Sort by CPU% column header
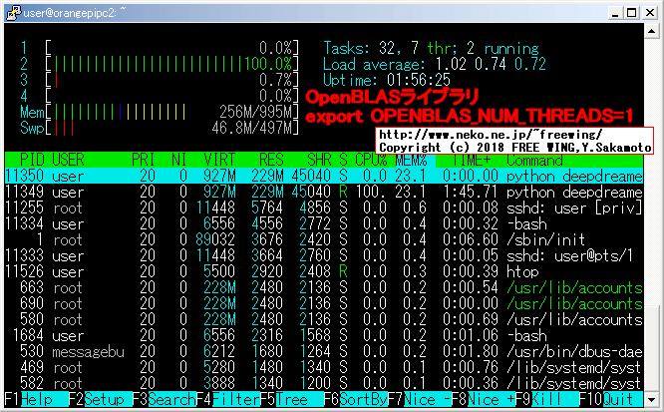 [x=371, y=160]
